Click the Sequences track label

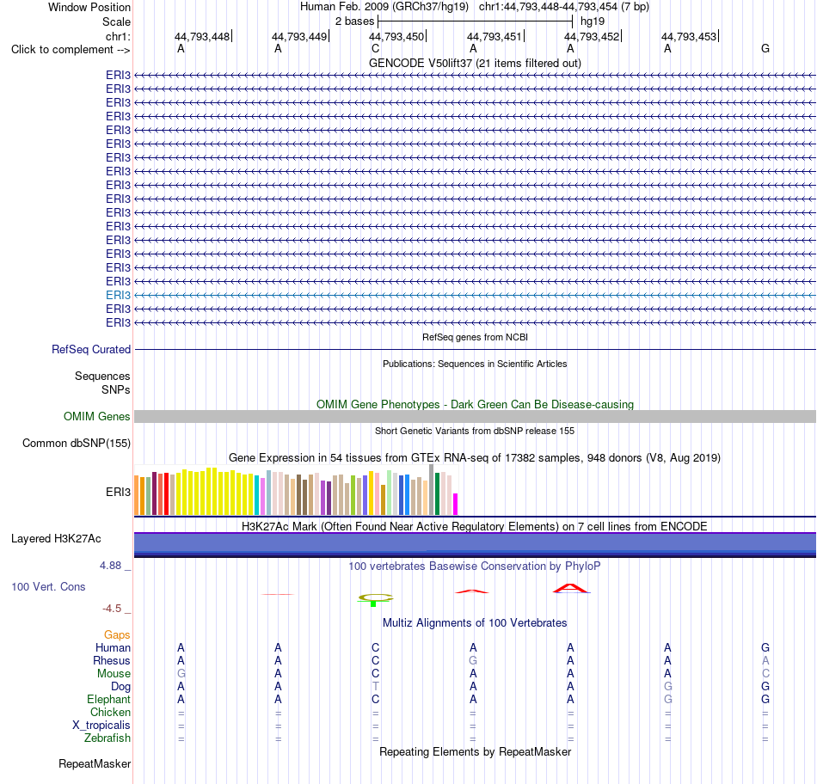coord(102,377)
